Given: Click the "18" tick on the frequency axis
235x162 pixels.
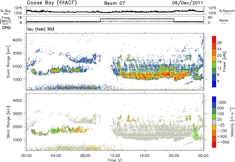Looking at the screenshot, I should pyautogui.click(x=20, y=18).
